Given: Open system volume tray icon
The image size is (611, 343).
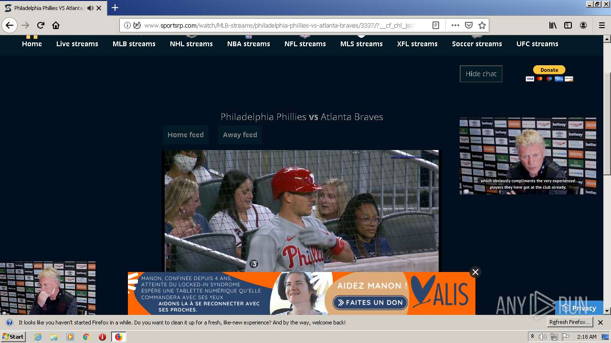Looking at the screenshot, I should click(543, 337).
